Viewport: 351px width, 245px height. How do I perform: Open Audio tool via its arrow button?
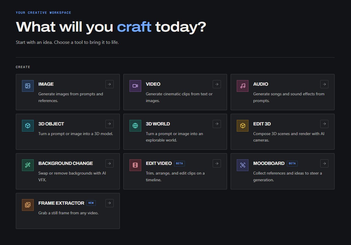(324, 84)
